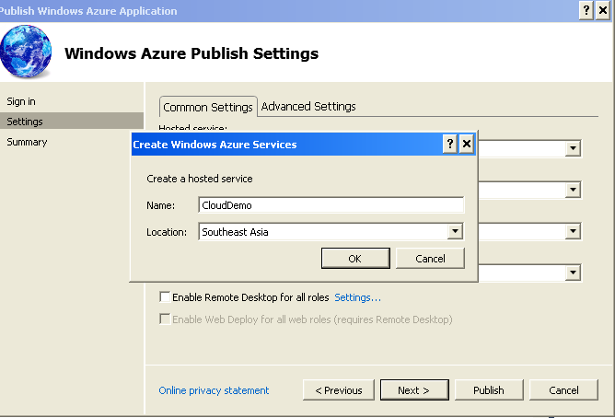
Task: Click the Name field containing CloudDemo
Action: click(x=331, y=205)
